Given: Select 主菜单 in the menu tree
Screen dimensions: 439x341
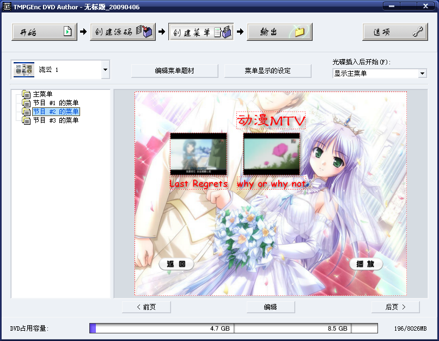Looking at the screenshot, I should pos(42,94).
